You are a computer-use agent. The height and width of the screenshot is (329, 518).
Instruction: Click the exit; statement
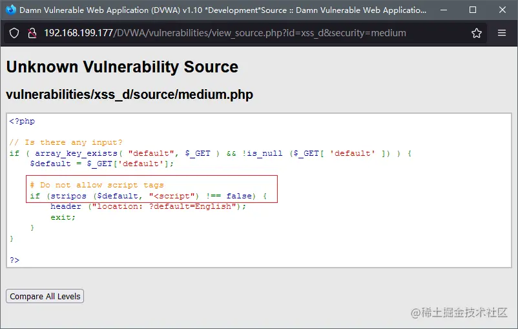[x=63, y=218]
